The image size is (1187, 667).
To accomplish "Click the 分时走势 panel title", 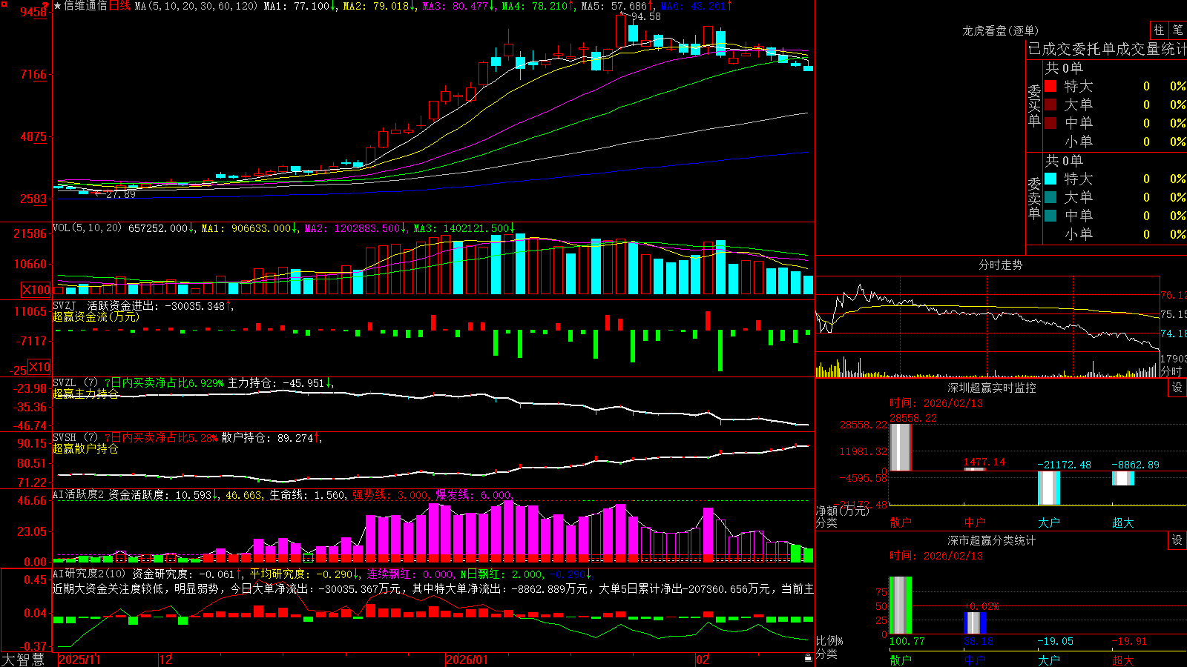I will tap(1000, 265).
